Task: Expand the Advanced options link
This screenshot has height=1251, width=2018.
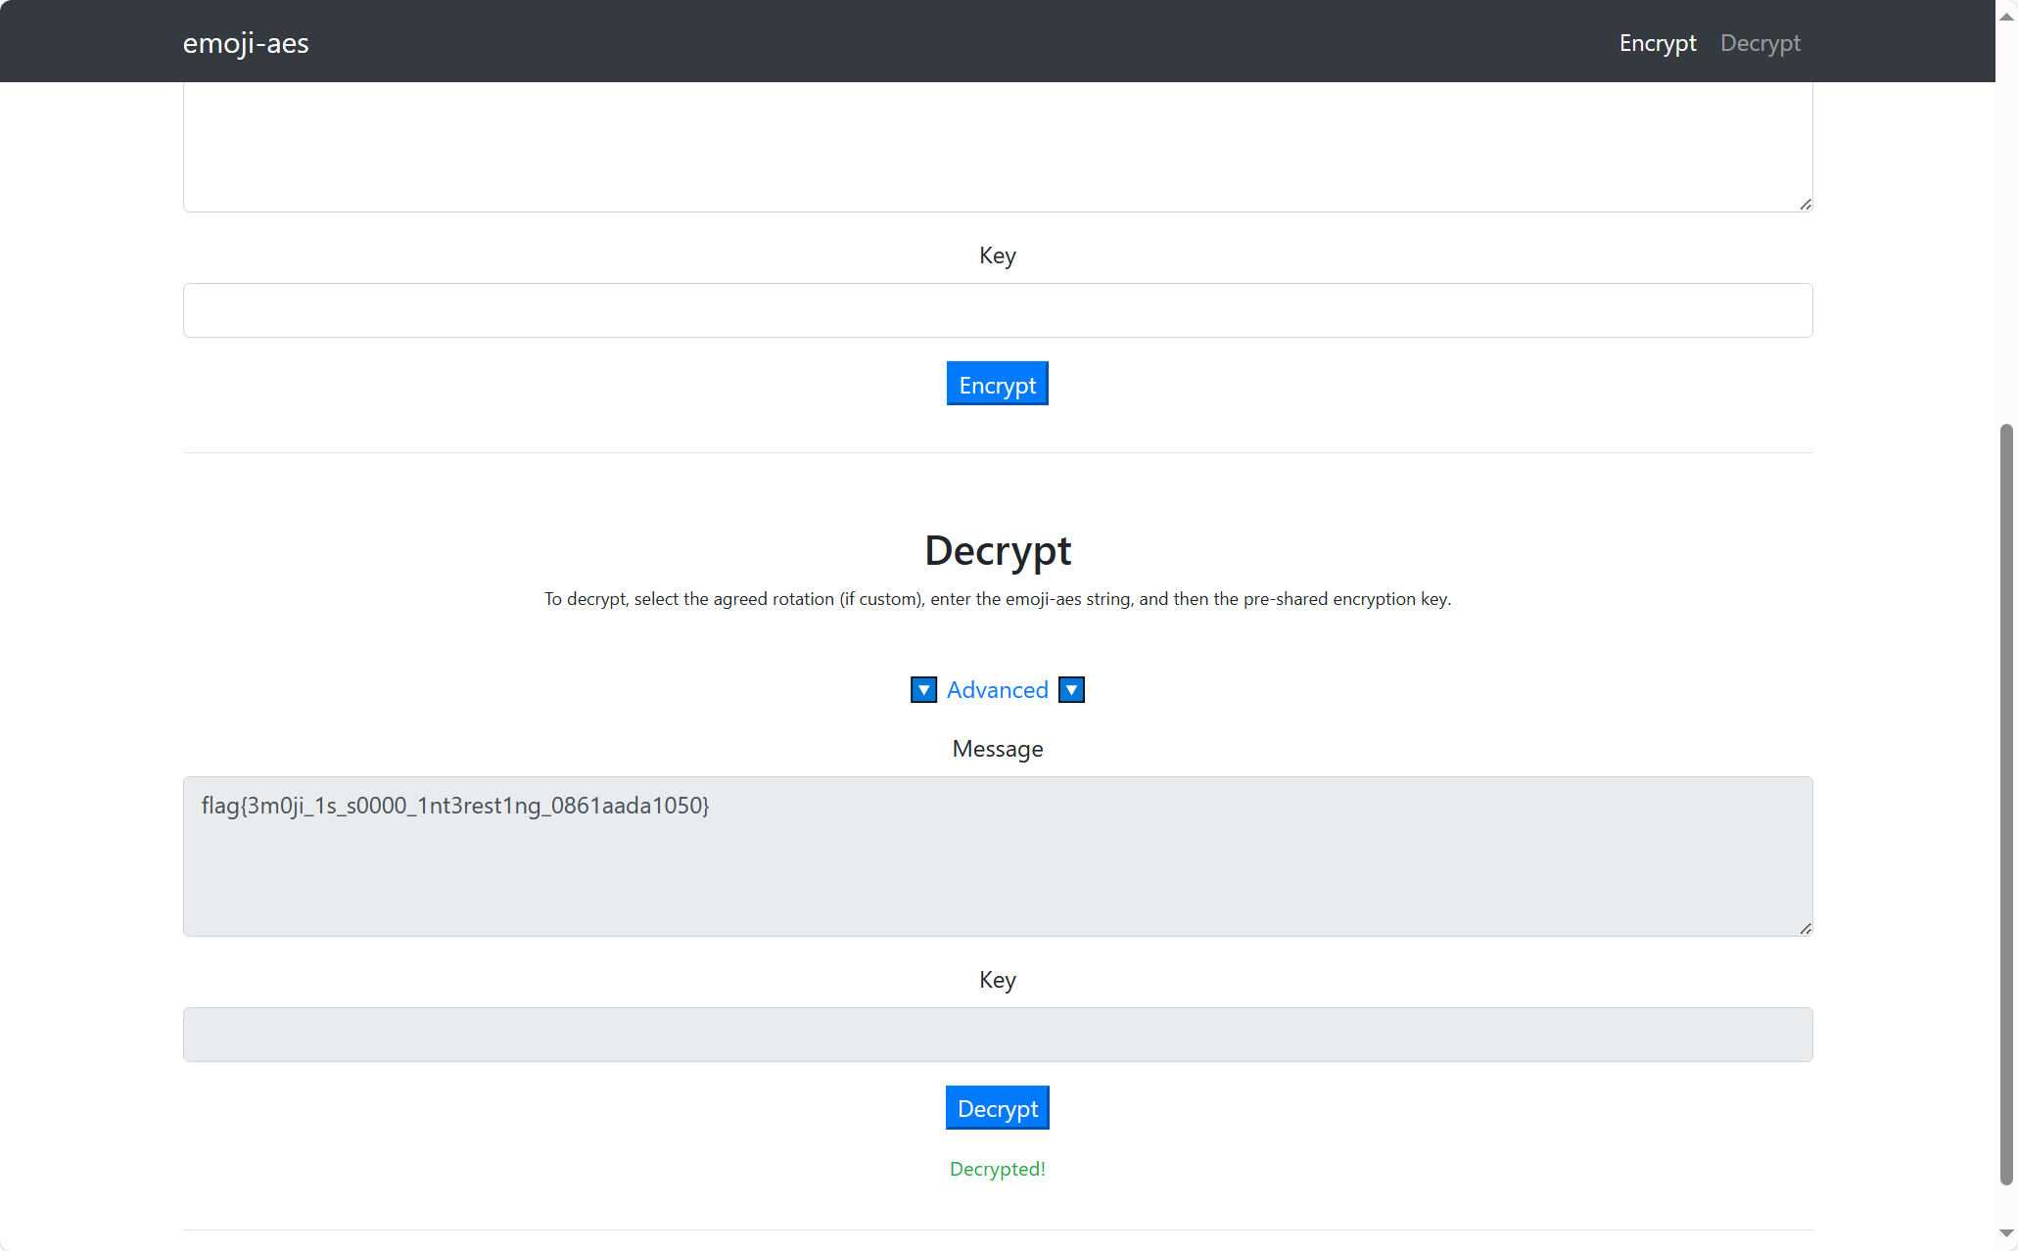Action: pyautogui.click(x=997, y=690)
